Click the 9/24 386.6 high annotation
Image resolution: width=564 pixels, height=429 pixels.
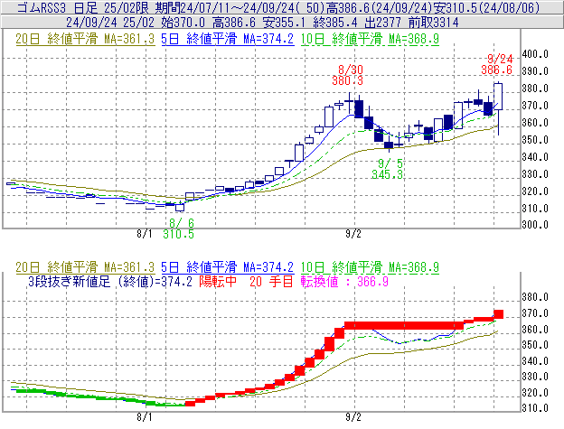pyautogui.click(x=497, y=64)
